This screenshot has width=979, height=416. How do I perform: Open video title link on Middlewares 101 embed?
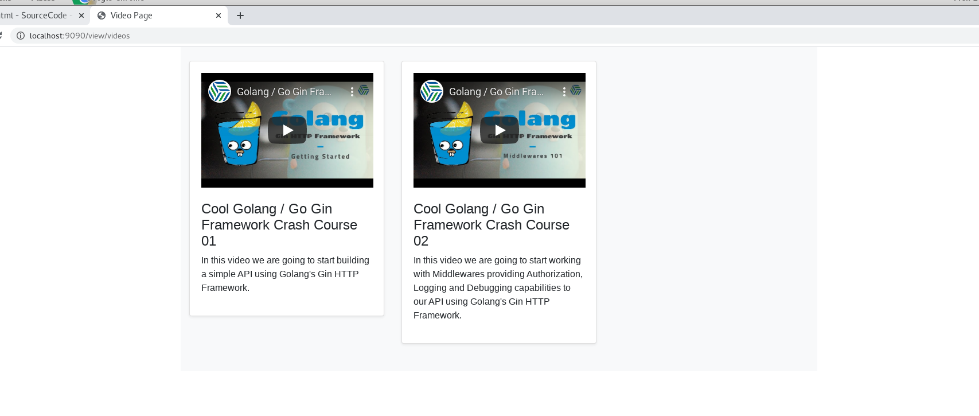click(x=496, y=92)
